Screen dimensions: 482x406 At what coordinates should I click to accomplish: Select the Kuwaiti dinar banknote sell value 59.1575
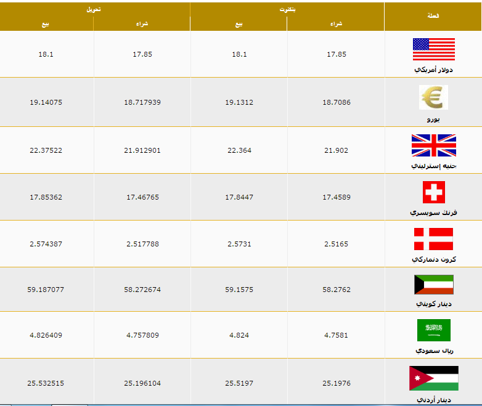[239, 290]
